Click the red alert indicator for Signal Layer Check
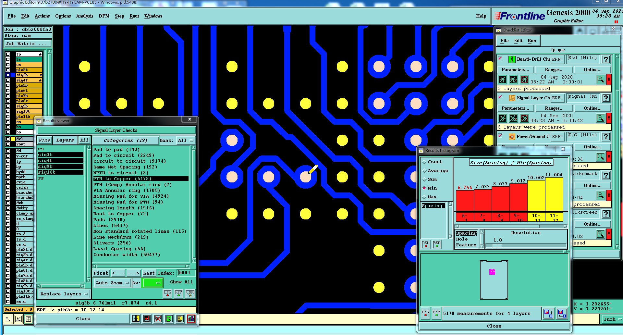Image resolution: width=623 pixels, height=335 pixels. coord(609,118)
